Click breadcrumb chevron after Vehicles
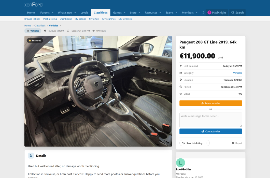 [x=60, y=26]
